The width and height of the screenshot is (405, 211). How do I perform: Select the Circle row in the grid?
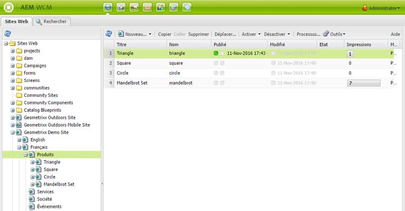(249, 73)
